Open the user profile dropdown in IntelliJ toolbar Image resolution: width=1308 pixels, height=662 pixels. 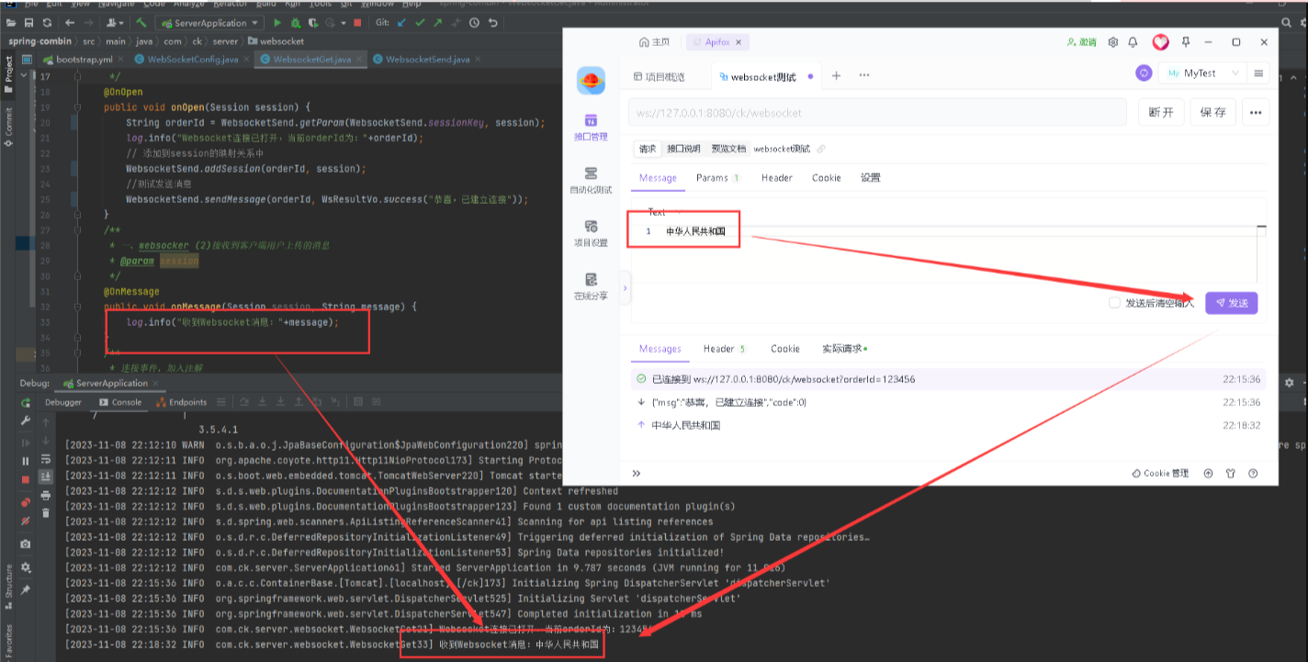tap(115, 23)
